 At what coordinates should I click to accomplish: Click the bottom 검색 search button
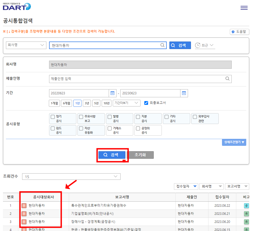112,155
